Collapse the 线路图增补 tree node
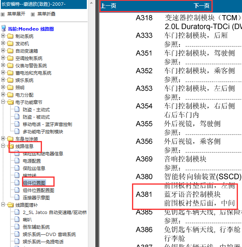 (3, 205)
